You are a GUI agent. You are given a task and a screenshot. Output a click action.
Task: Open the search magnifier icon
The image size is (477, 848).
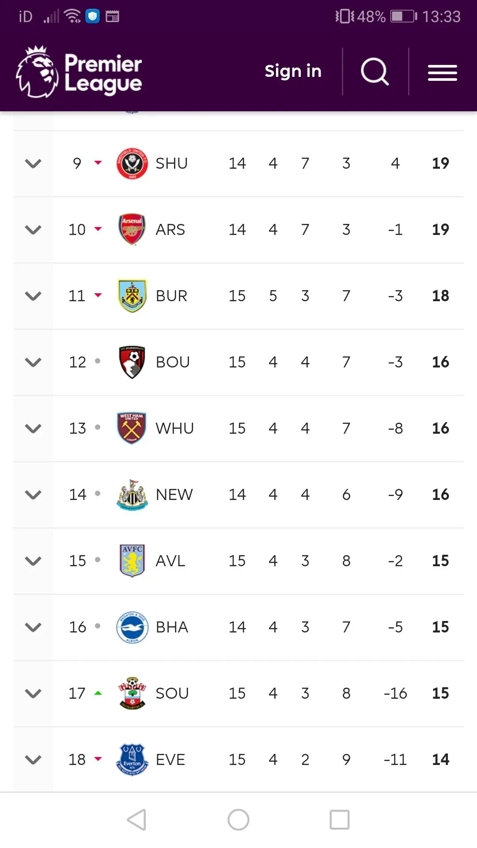click(375, 72)
